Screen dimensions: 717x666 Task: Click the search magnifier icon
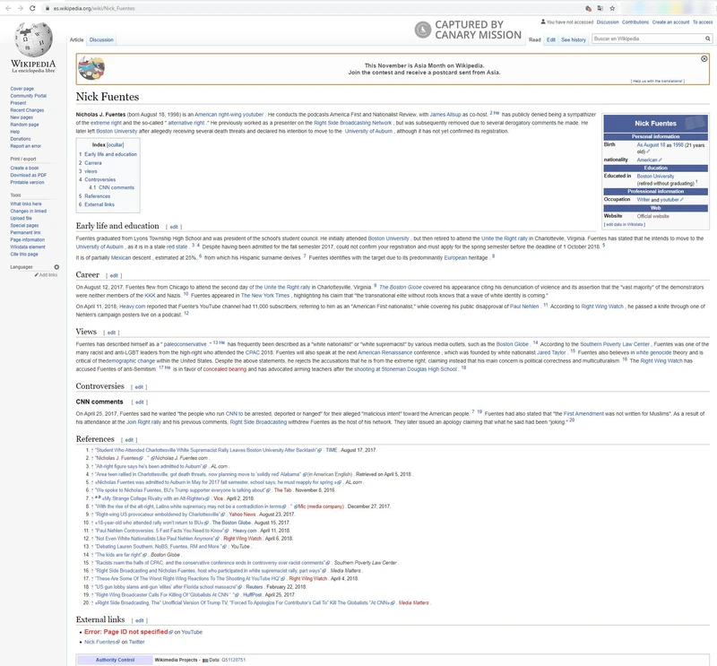pos(707,39)
